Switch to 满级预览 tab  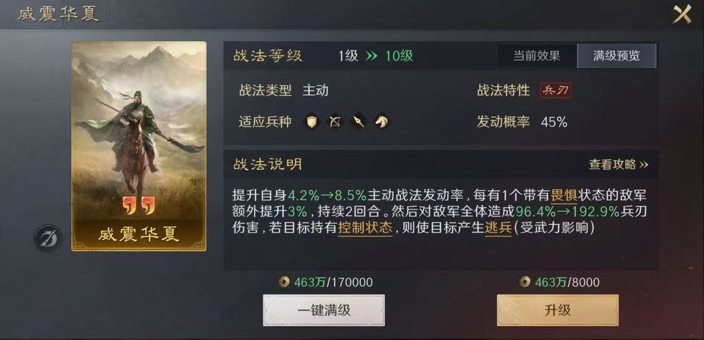coord(616,56)
